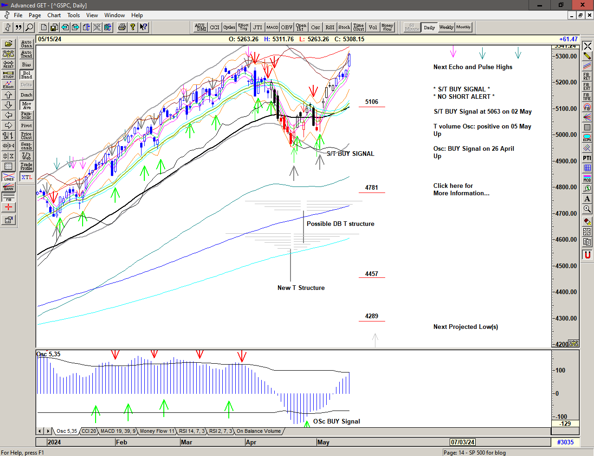Switch to Weekly timeframe
Screen dimensions: 594x456
[x=446, y=27]
